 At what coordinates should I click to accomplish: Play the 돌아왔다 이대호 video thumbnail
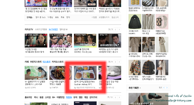tap(36, 3)
